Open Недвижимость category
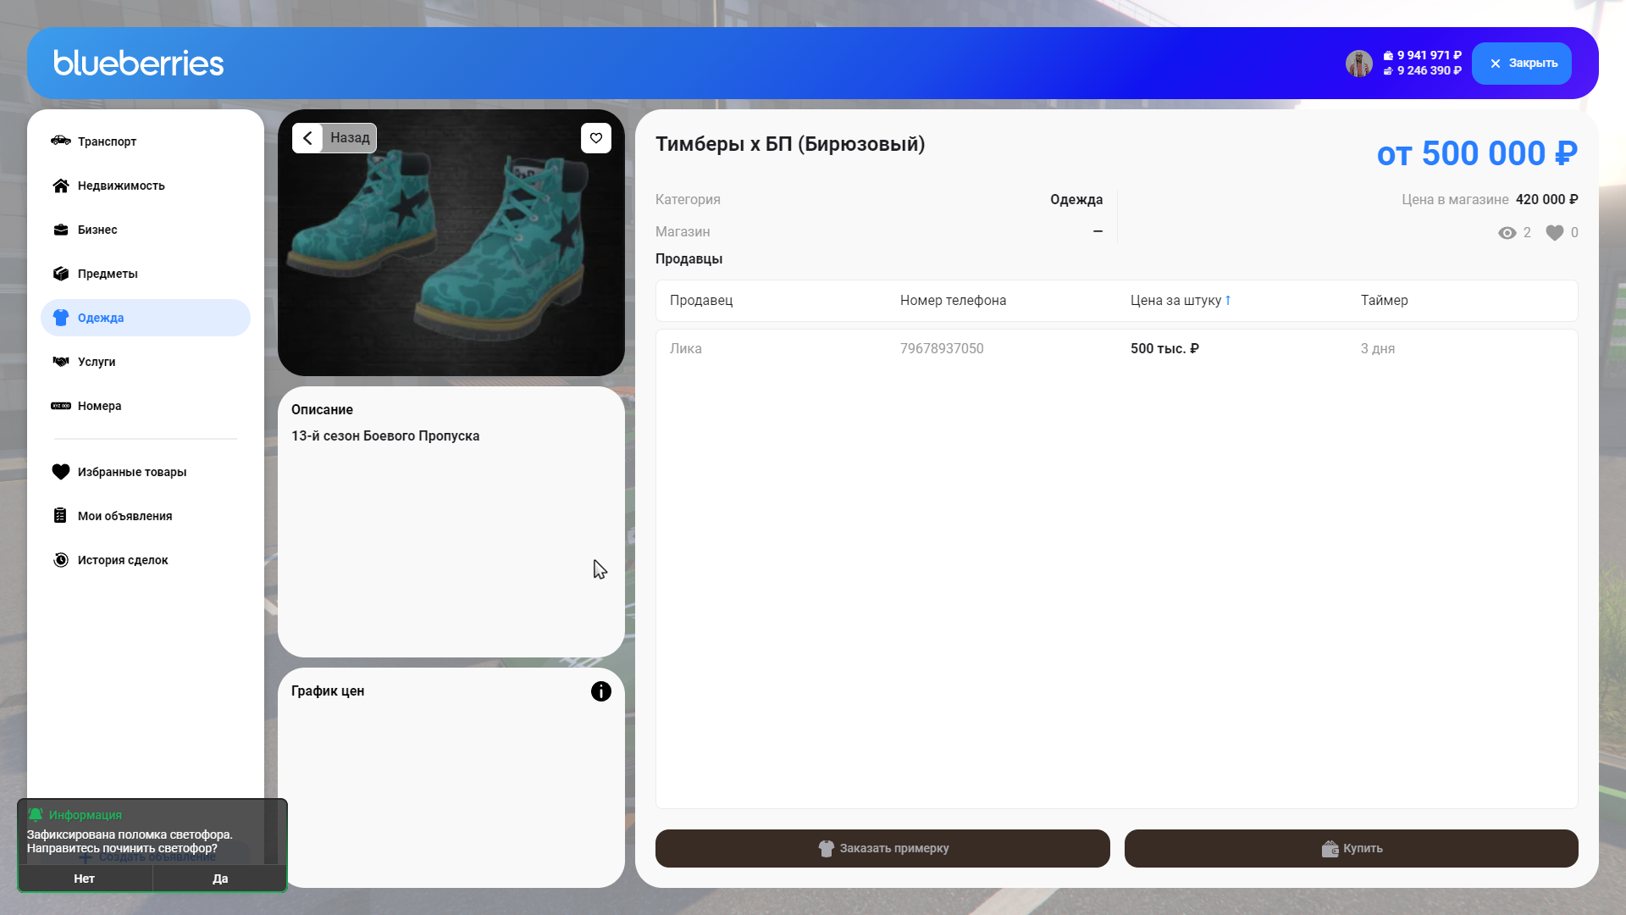The image size is (1626, 915). click(146, 186)
